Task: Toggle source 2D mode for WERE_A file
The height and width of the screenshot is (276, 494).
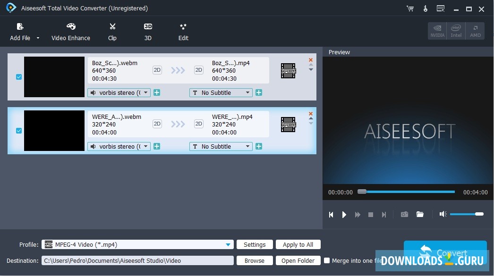Action: [157, 124]
